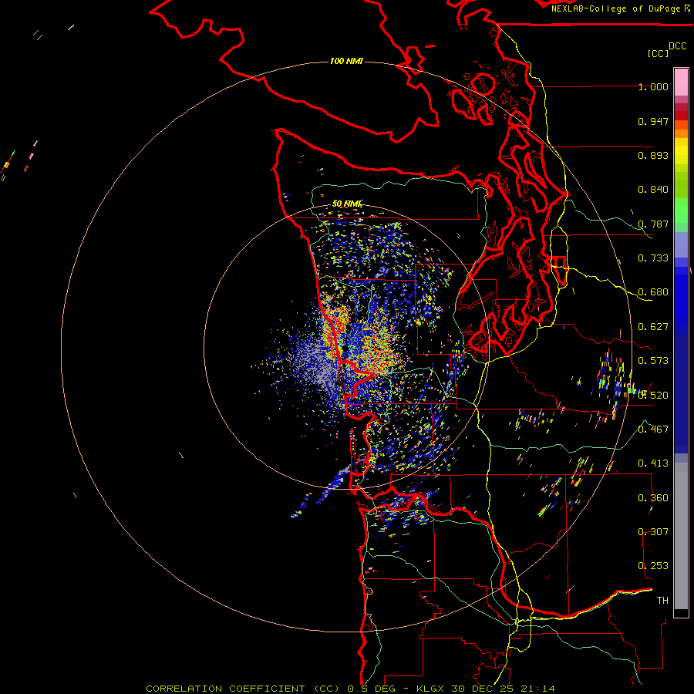This screenshot has width=694, height=694.
Task: Click the 0.733 scale value
Action: pyautogui.click(x=653, y=258)
